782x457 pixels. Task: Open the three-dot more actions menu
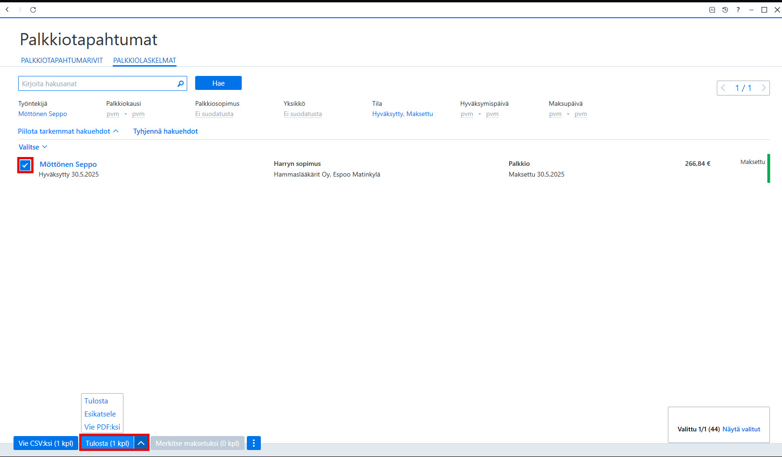pos(254,443)
